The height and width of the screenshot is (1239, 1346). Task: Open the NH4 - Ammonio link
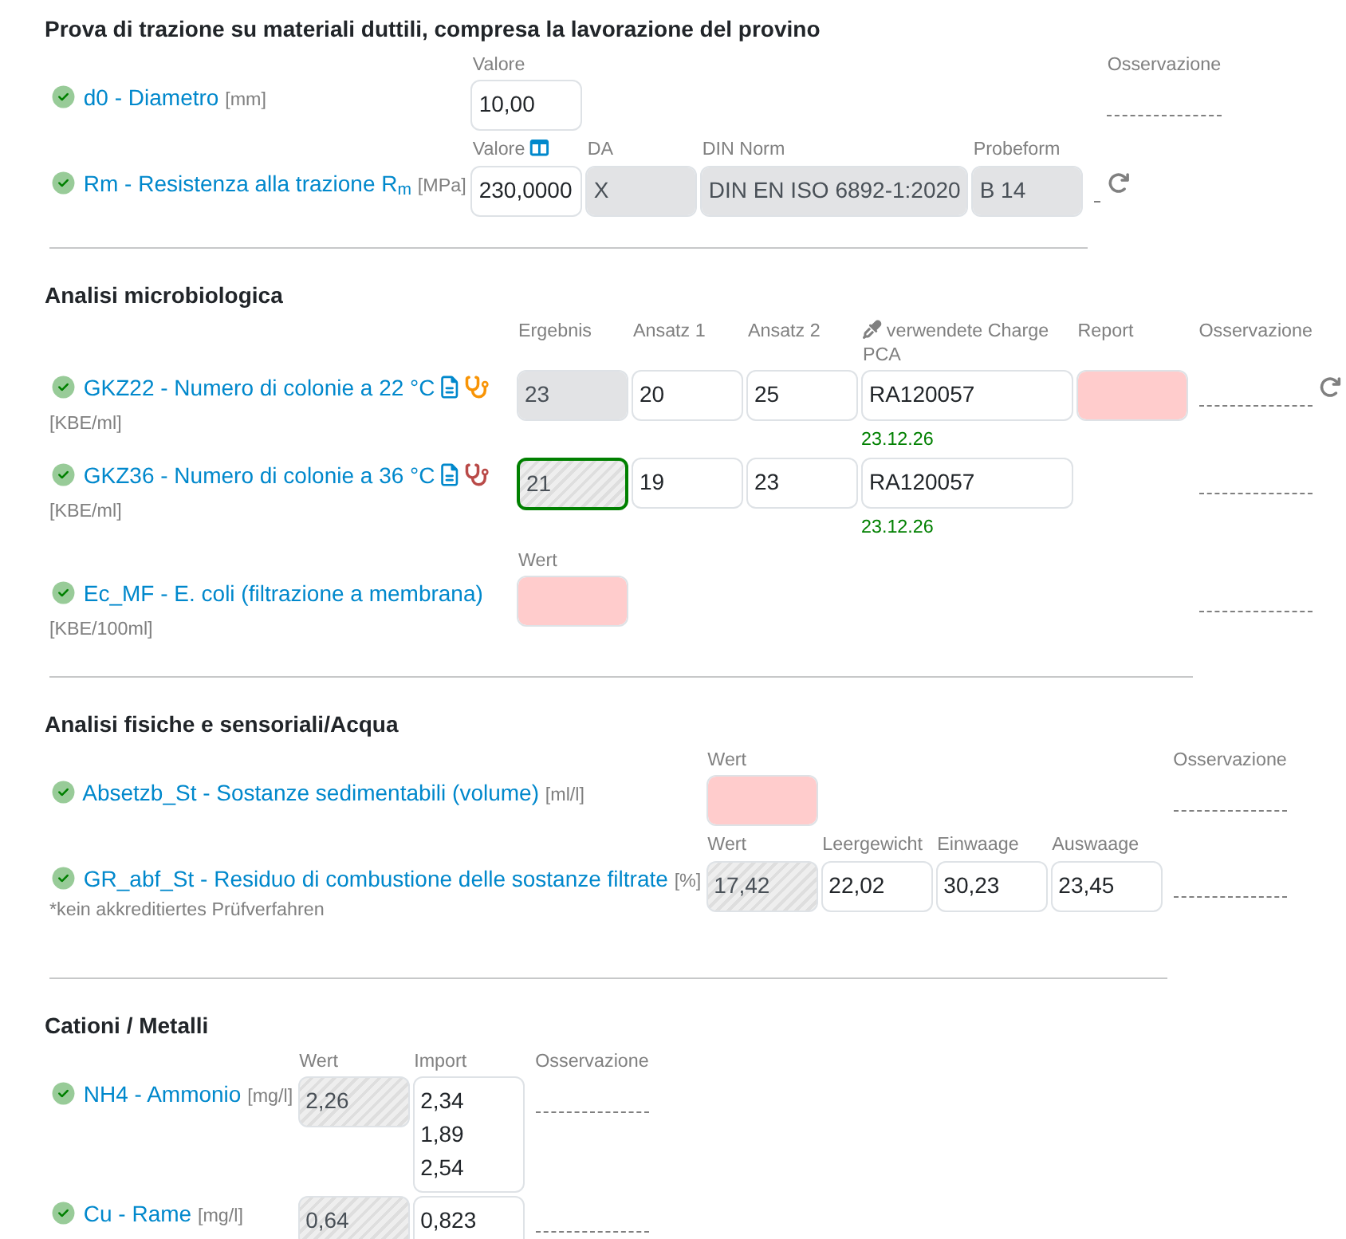[162, 1095]
